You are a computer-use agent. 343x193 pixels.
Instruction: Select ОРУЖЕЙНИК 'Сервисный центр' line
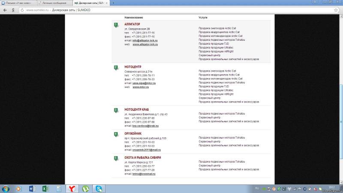(209, 142)
